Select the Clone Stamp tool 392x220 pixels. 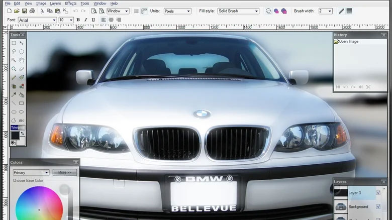(x=14, y=86)
